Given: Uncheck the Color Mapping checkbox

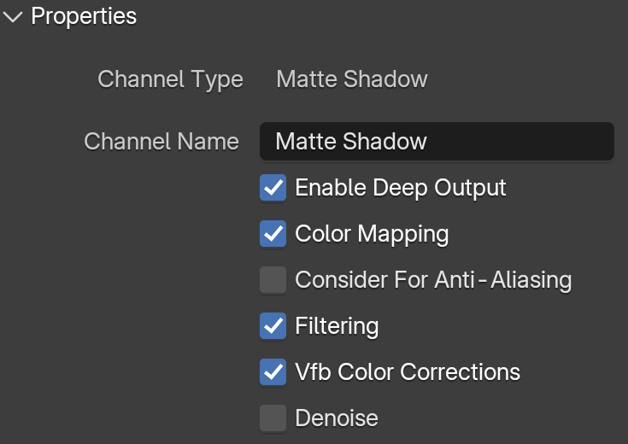Looking at the screenshot, I should [x=273, y=233].
